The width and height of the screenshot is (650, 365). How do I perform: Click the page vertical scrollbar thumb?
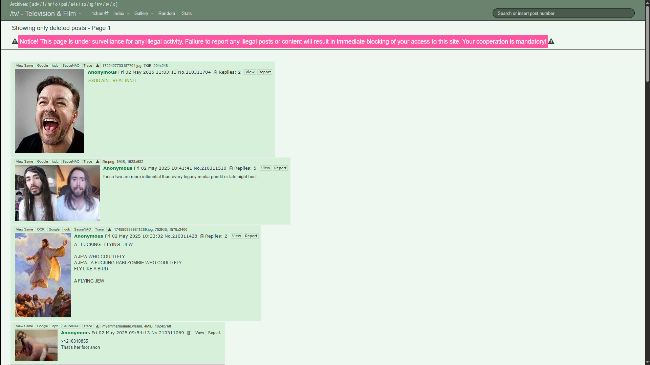647,44
